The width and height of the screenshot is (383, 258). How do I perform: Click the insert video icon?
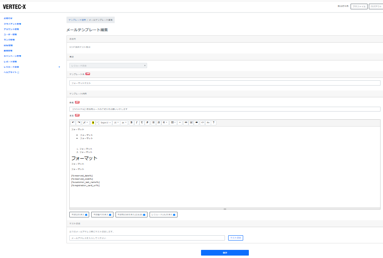(x=197, y=123)
